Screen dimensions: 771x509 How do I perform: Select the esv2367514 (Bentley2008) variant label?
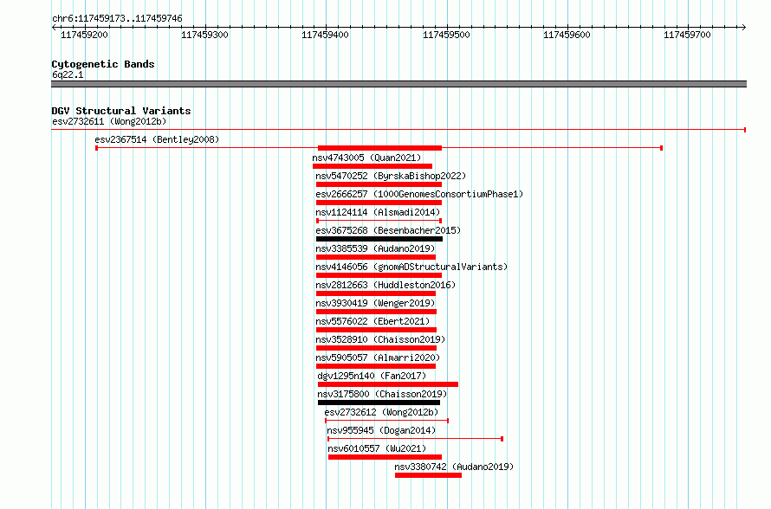(x=157, y=139)
